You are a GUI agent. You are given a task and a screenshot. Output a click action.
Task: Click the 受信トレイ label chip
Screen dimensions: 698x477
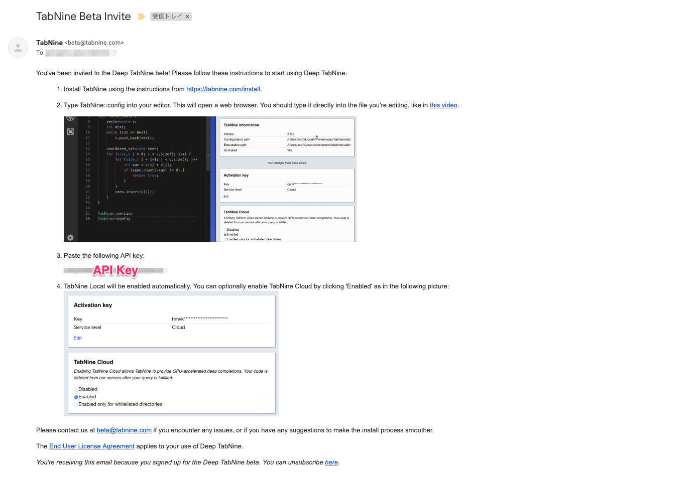point(168,16)
